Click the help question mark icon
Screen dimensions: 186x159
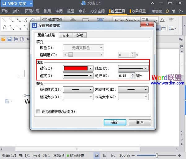(179, 11)
